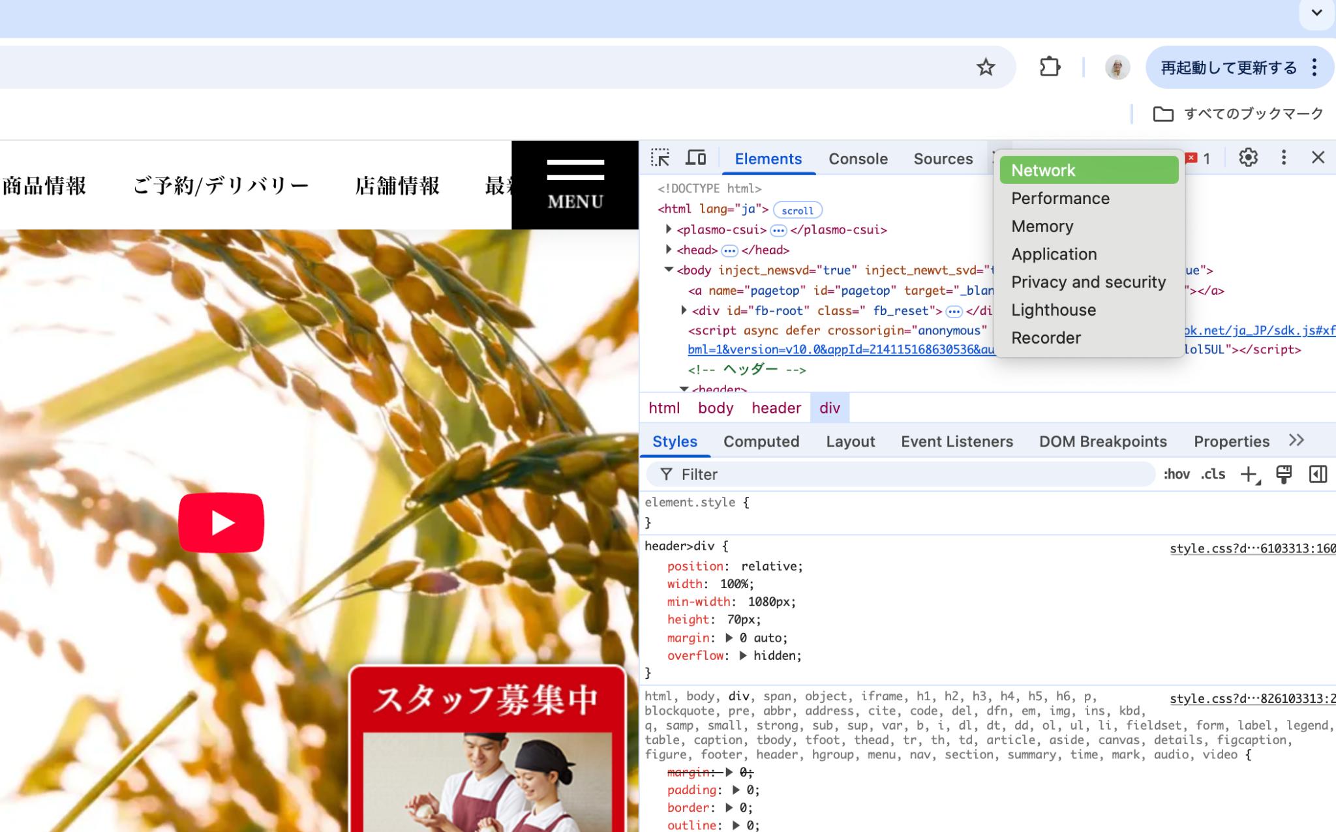Open style.css link for reset rule
1336x832 pixels.
(x=1252, y=698)
